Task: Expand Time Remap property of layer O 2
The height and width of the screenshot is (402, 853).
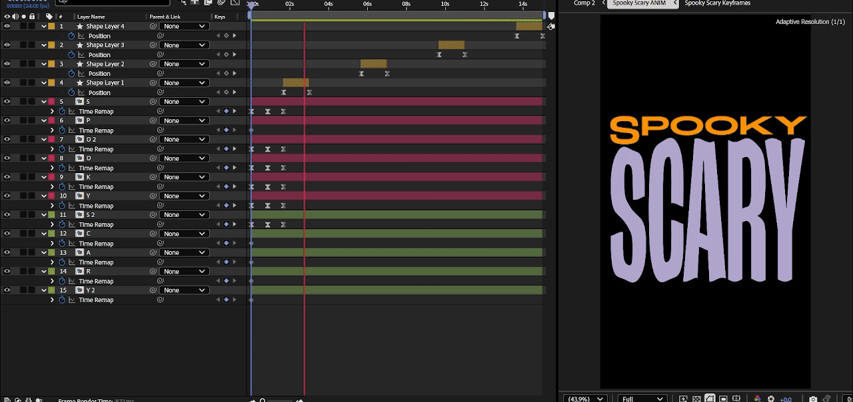Action: (x=53, y=149)
